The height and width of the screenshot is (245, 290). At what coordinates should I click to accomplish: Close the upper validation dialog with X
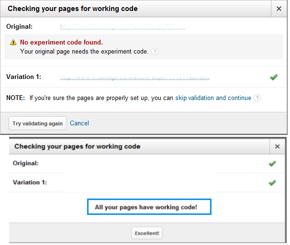pyautogui.click(x=279, y=9)
